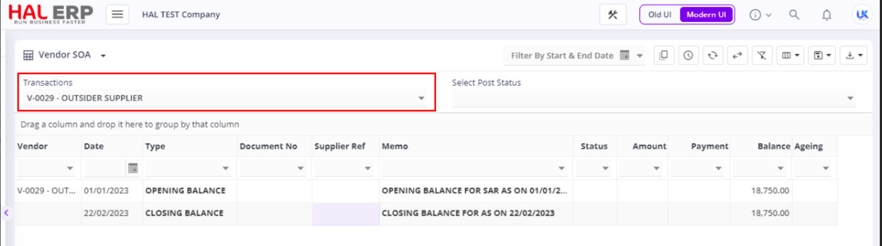
Task: Expand the Transactions vendor dropdown
Action: (421, 98)
